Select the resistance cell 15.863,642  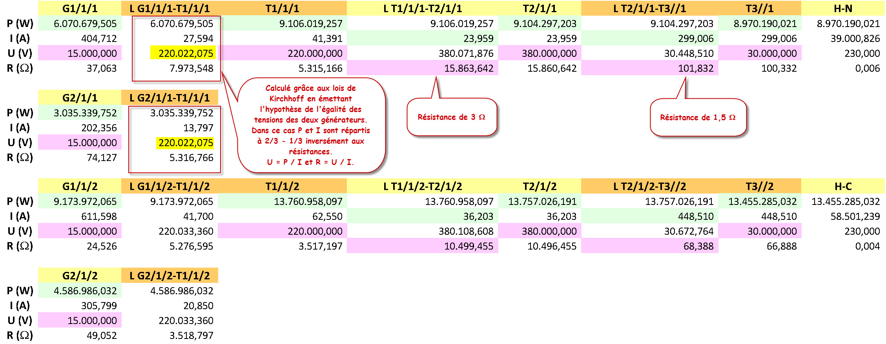[x=469, y=68]
